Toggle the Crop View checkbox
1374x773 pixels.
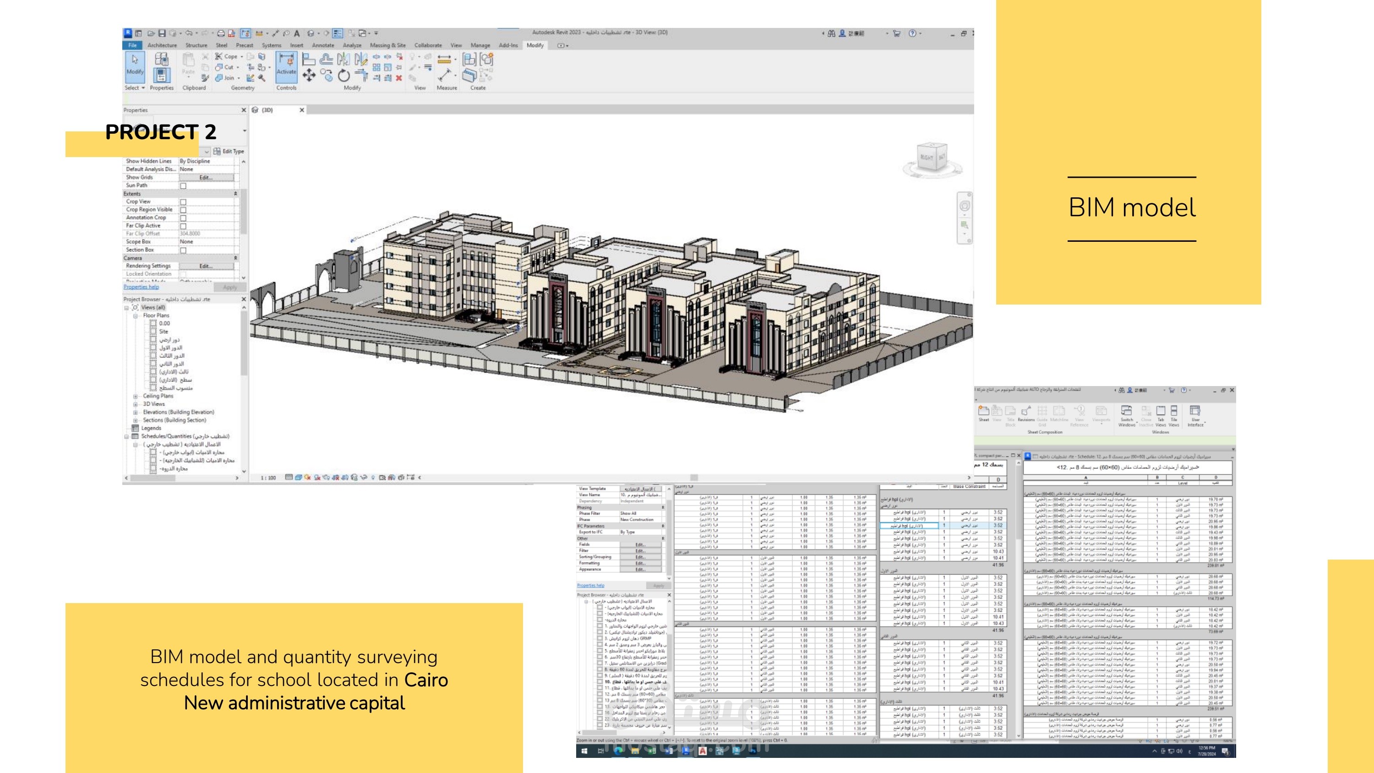[183, 201]
